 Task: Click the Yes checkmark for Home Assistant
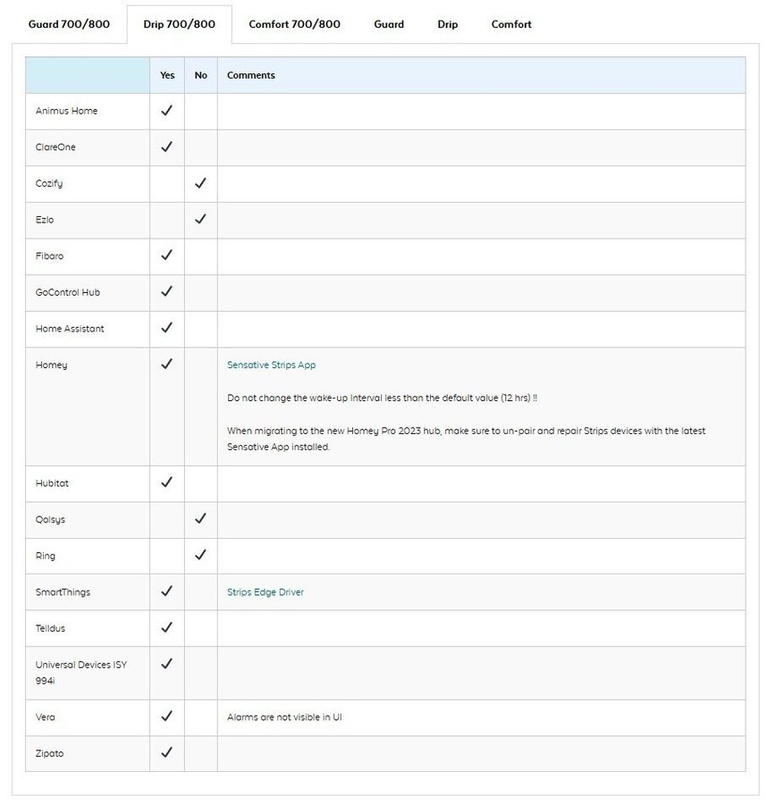click(166, 328)
